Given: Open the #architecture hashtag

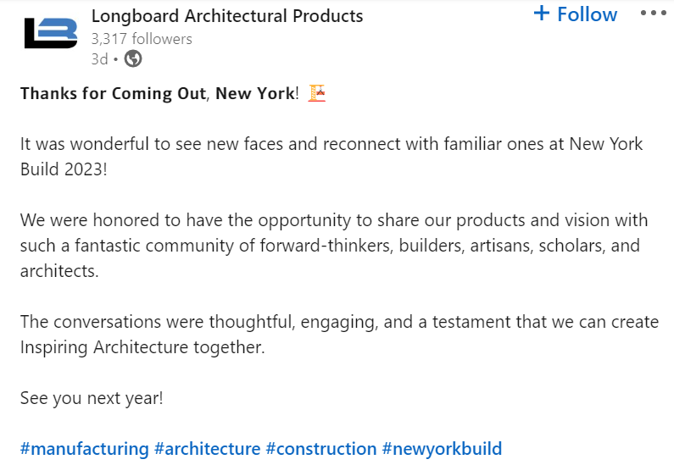Looking at the screenshot, I should pyautogui.click(x=207, y=449).
